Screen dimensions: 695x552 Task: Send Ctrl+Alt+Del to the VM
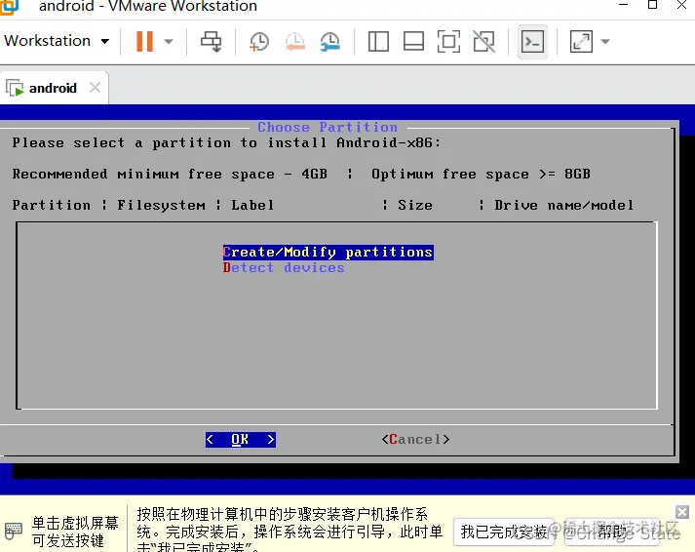click(211, 42)
